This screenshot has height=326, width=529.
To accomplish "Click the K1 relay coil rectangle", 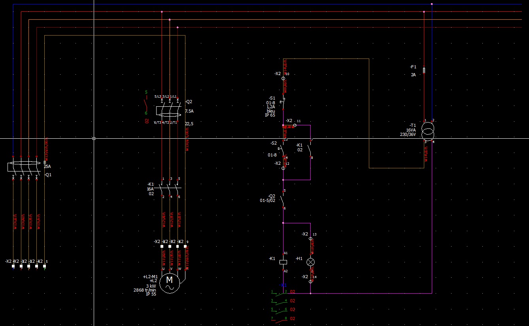I will (283, 262).
